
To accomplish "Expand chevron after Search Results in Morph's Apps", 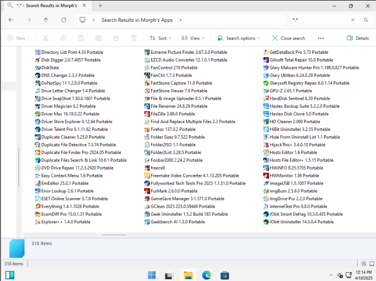I will click(181, 20).
